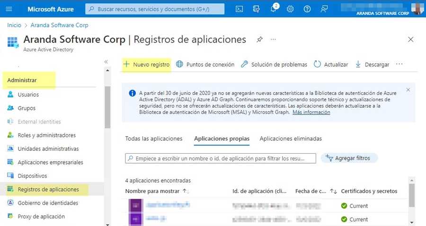
Task: Open Usuarios in the sidebar
Action: [x=28, y=95]
